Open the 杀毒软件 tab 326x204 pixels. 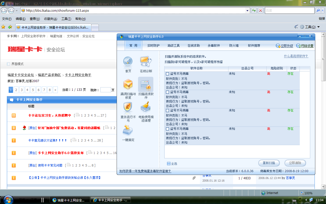[x=214, y=46]
